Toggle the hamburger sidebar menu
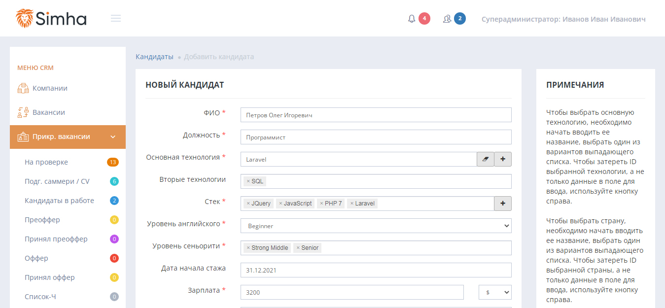The image size is (665, 308). pos(116,19)
